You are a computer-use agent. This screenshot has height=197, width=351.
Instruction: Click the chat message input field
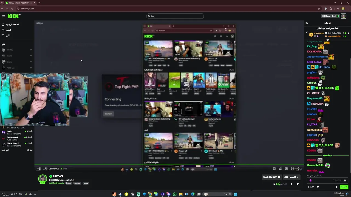tap(328, 180)
